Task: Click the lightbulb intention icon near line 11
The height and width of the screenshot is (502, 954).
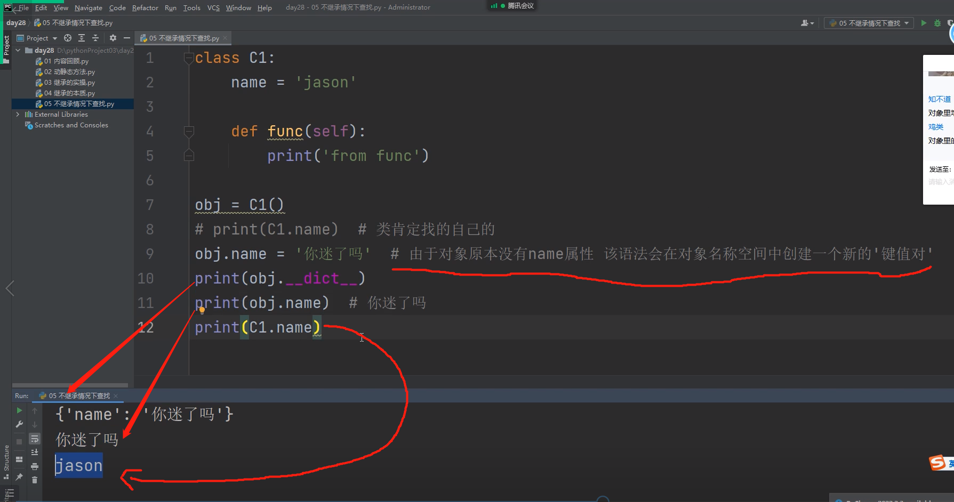Action: pyautogui.click(x=202, y=311)
